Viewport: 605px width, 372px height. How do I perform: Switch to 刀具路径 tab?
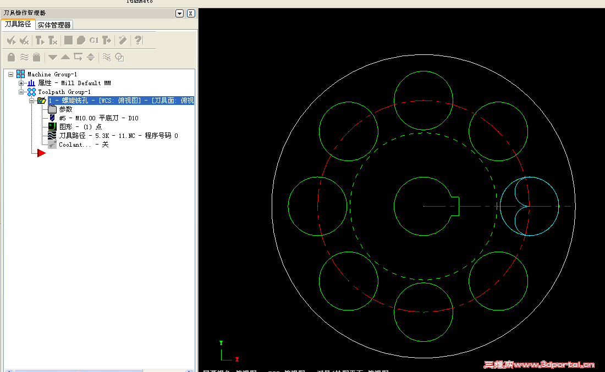pyautogui.click(x=18, y=24)
